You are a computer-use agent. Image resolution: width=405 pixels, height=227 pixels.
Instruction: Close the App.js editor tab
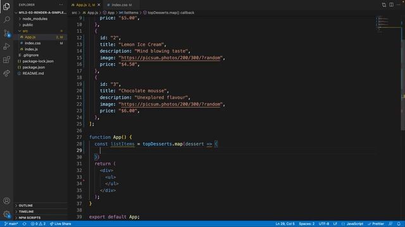point(99,4)
